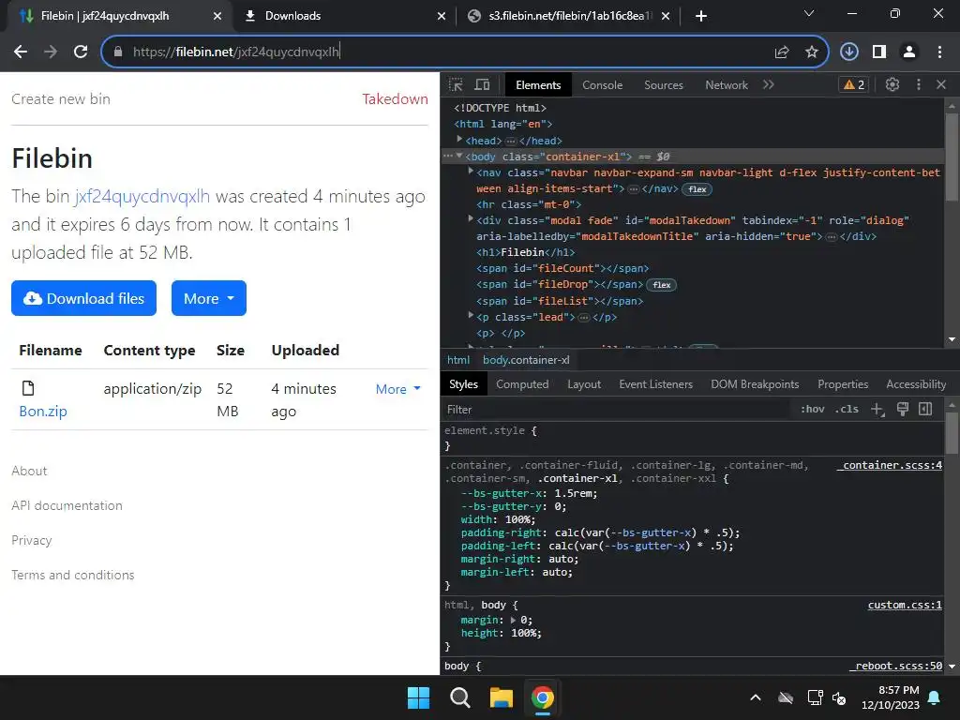Open the blue More dropdown button
Image resolution: width=960 pixels, height=720 pixels.
point(209,298)
